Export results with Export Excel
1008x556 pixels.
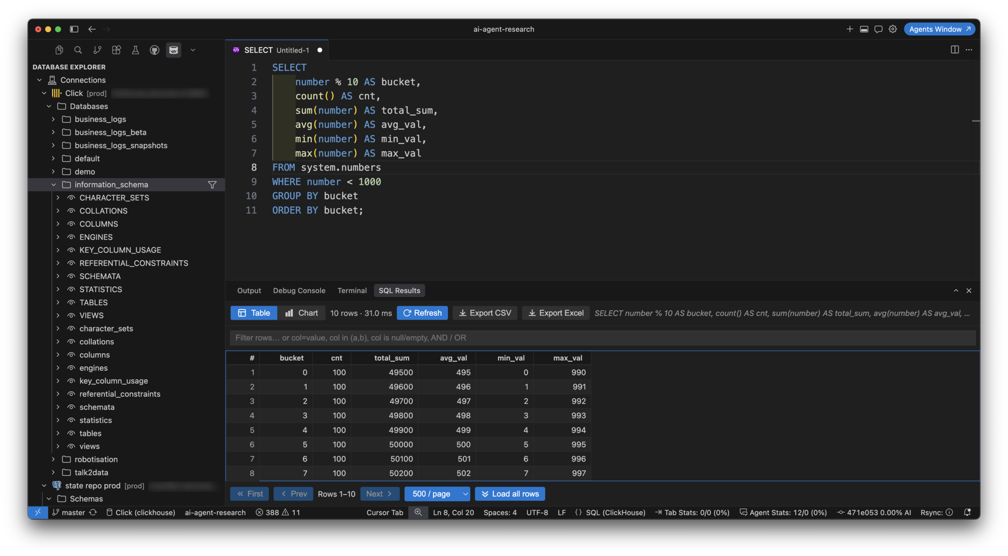(x=556, y=313)
